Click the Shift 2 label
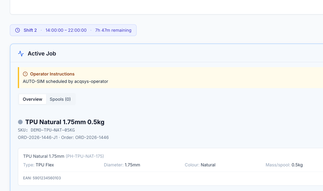 point(30,30)
